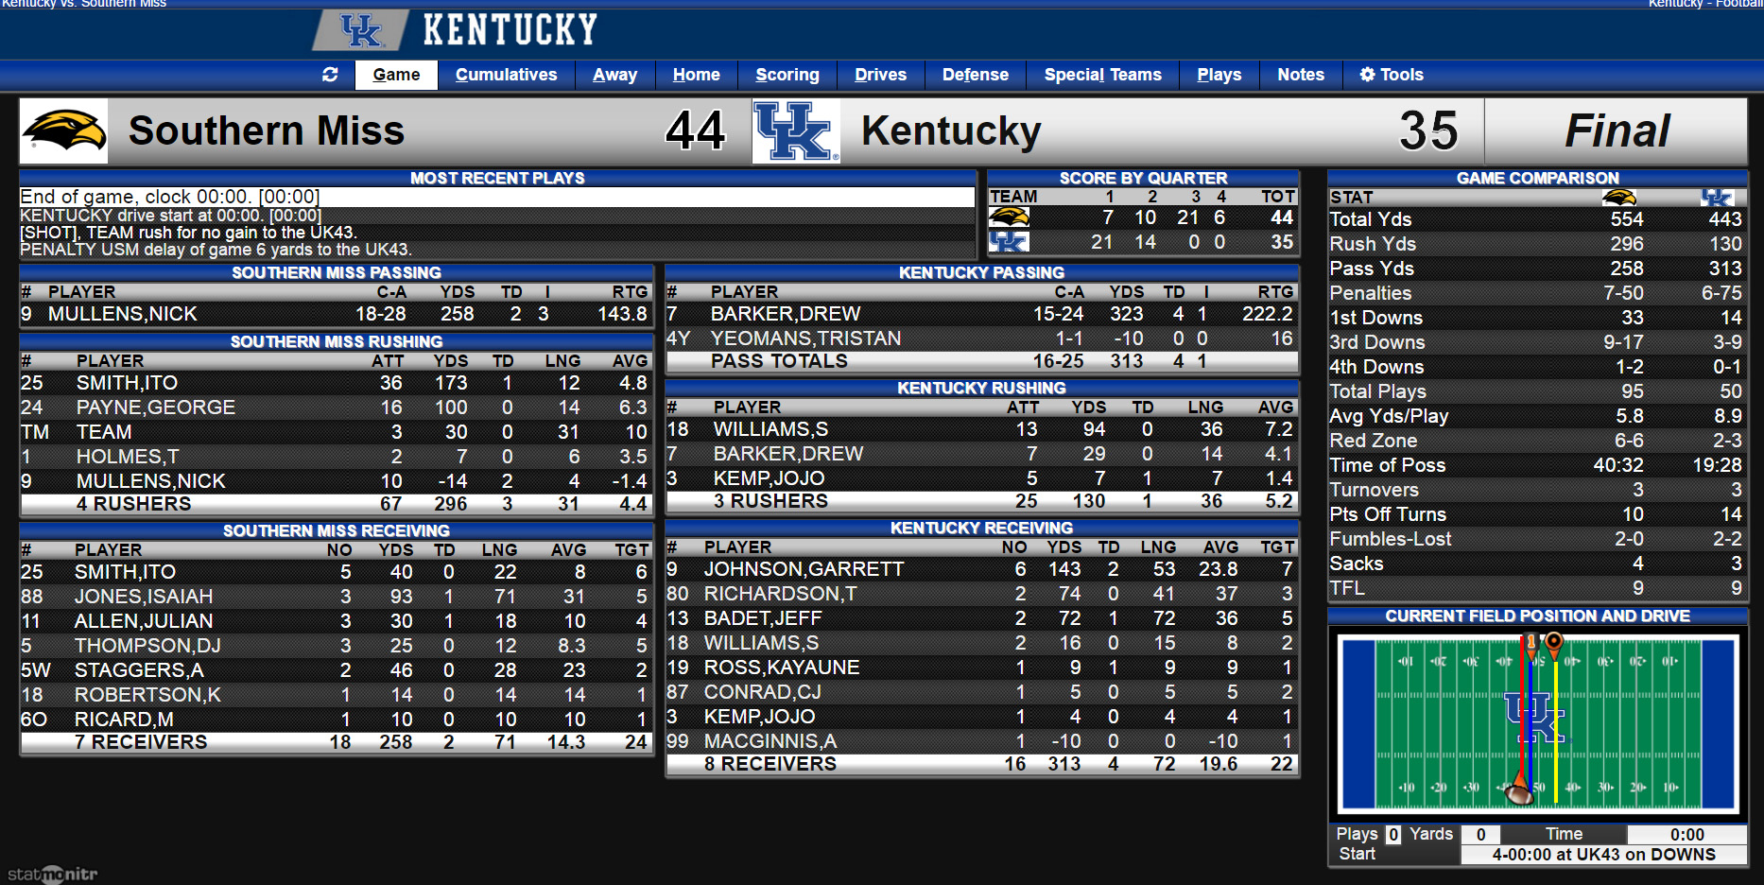Click the statmonitr logo link

click(x=52, y=874)
